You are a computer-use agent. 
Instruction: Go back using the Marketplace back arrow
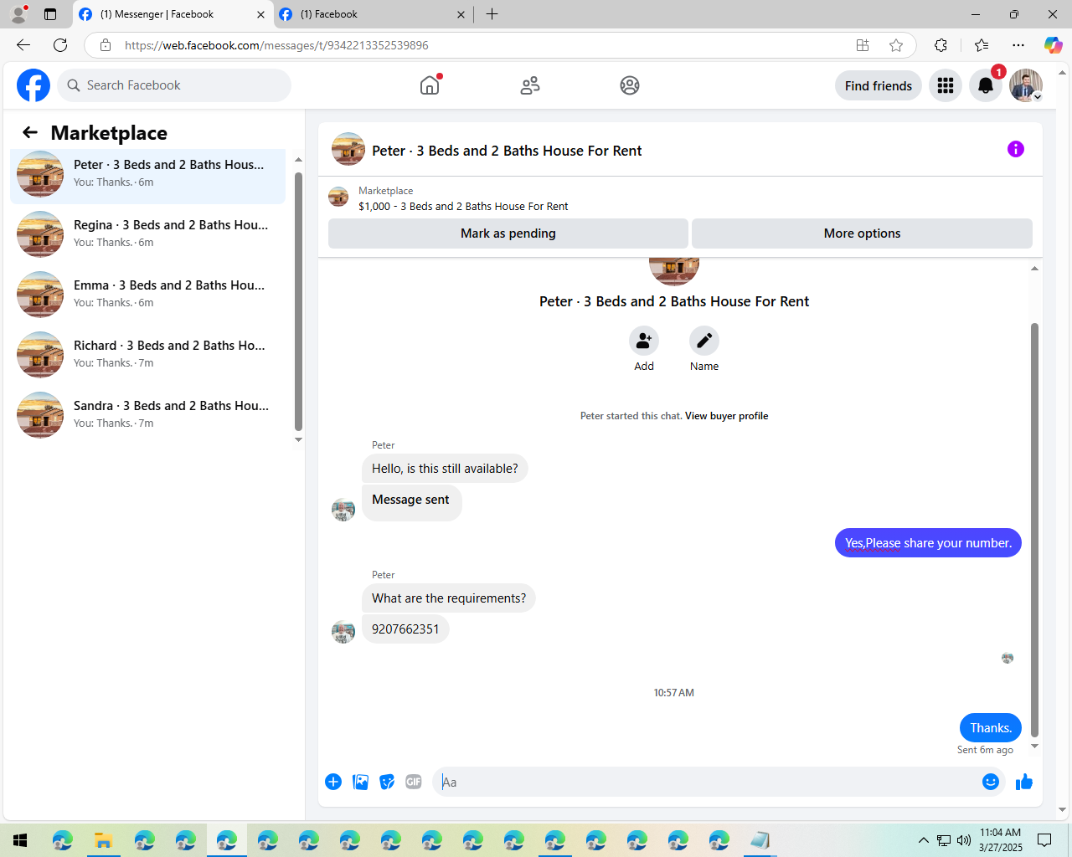(x=30, y=132)
